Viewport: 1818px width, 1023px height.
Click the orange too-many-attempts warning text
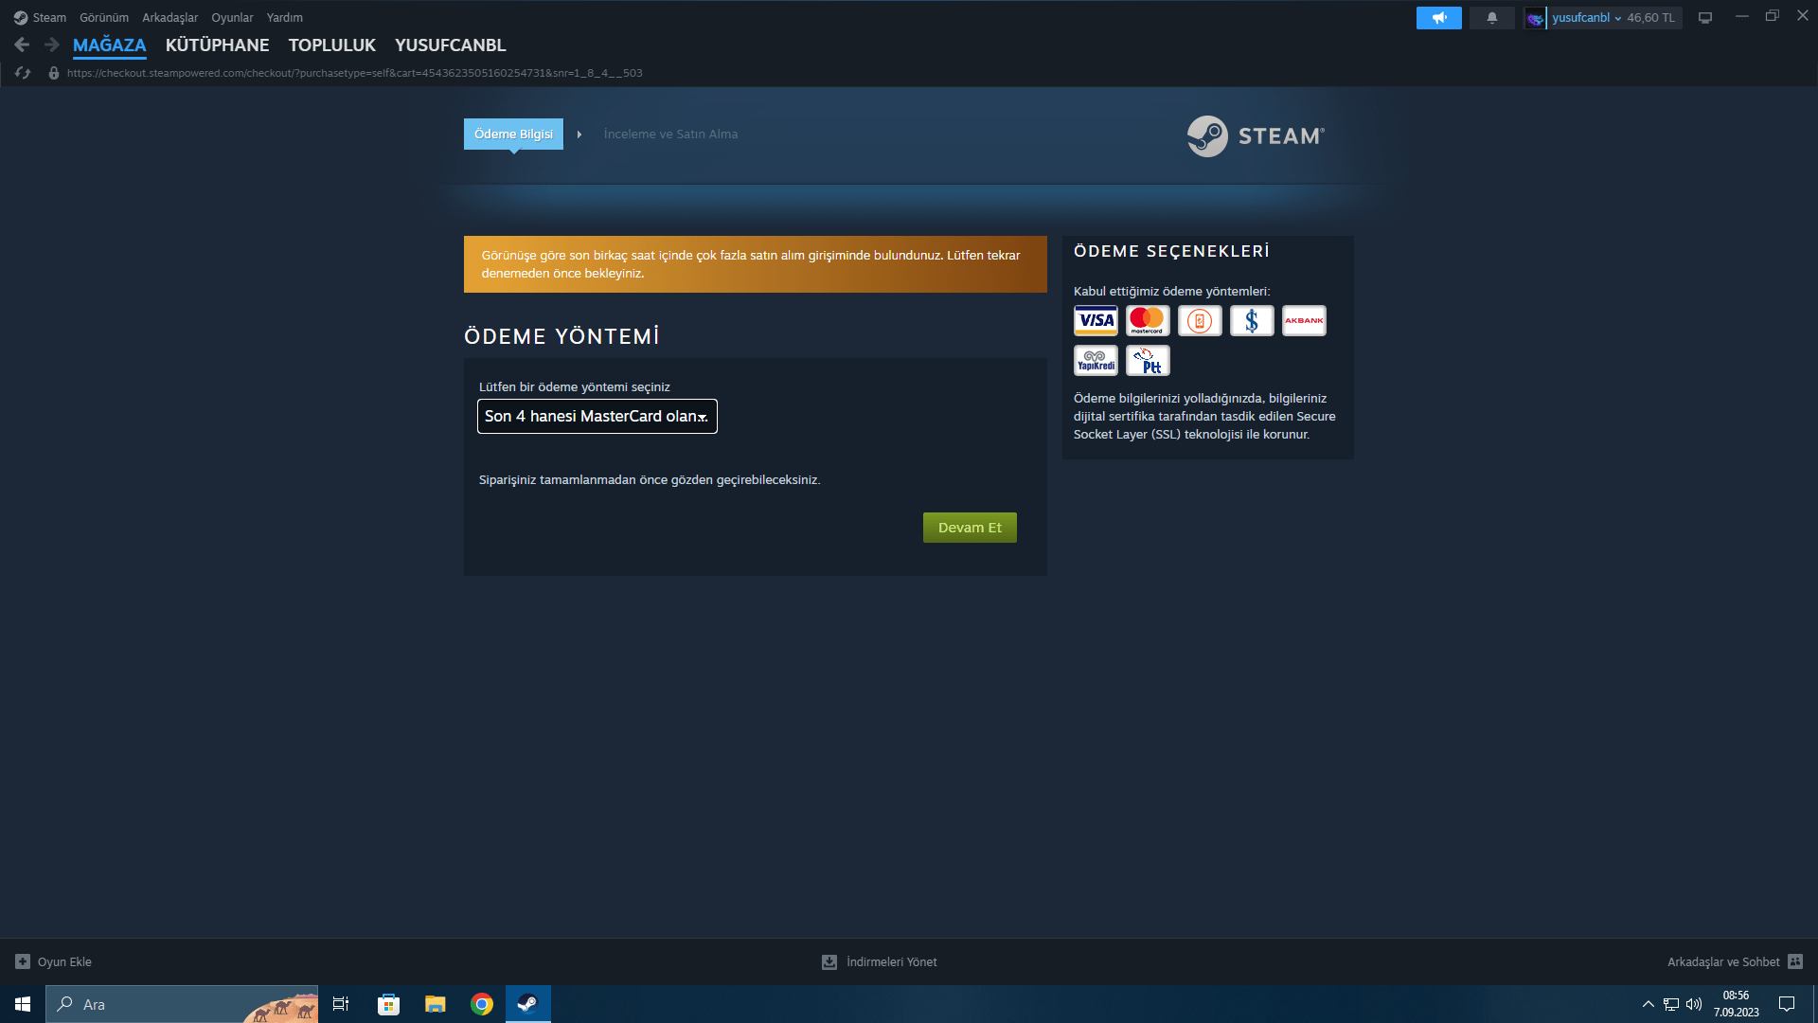[751, 264]
